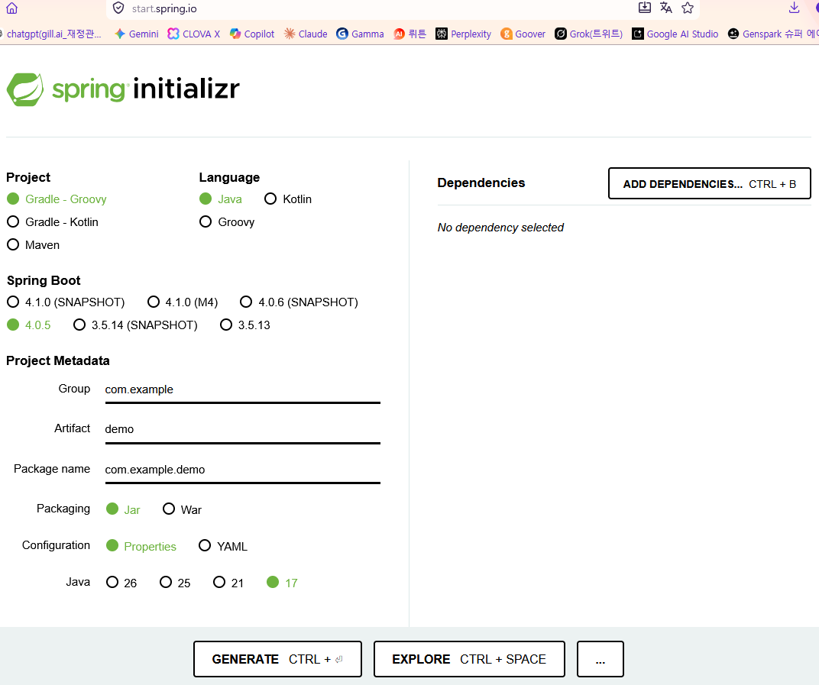Click the site security shield icon
This screenshot has height=685, width=819.
tap(118, 8)
